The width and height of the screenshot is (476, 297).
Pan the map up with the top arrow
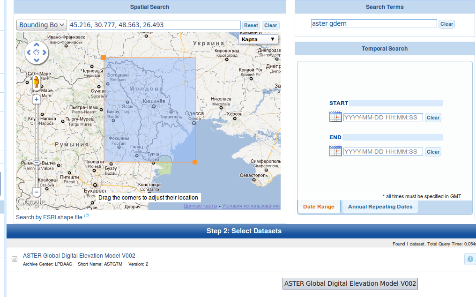click(x=37, y=45)
